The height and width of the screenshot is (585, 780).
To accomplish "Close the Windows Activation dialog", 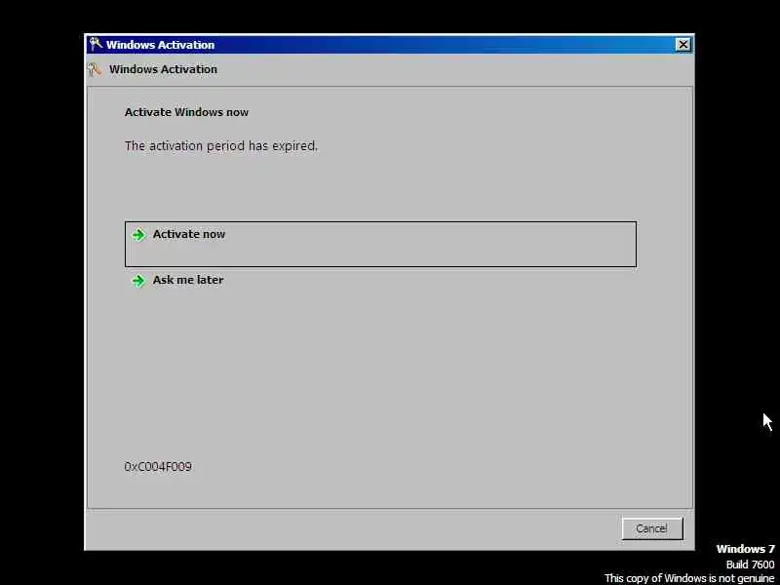I will (683, 45).
